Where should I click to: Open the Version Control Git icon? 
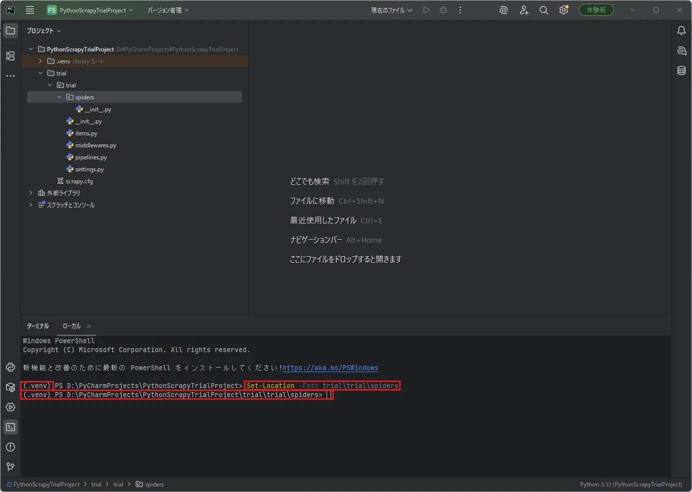10,467
